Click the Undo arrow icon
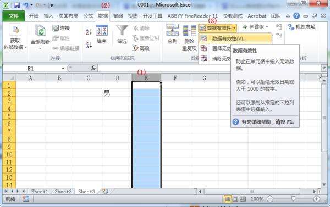This screenshot has width=330, height=207. [26, 5]
